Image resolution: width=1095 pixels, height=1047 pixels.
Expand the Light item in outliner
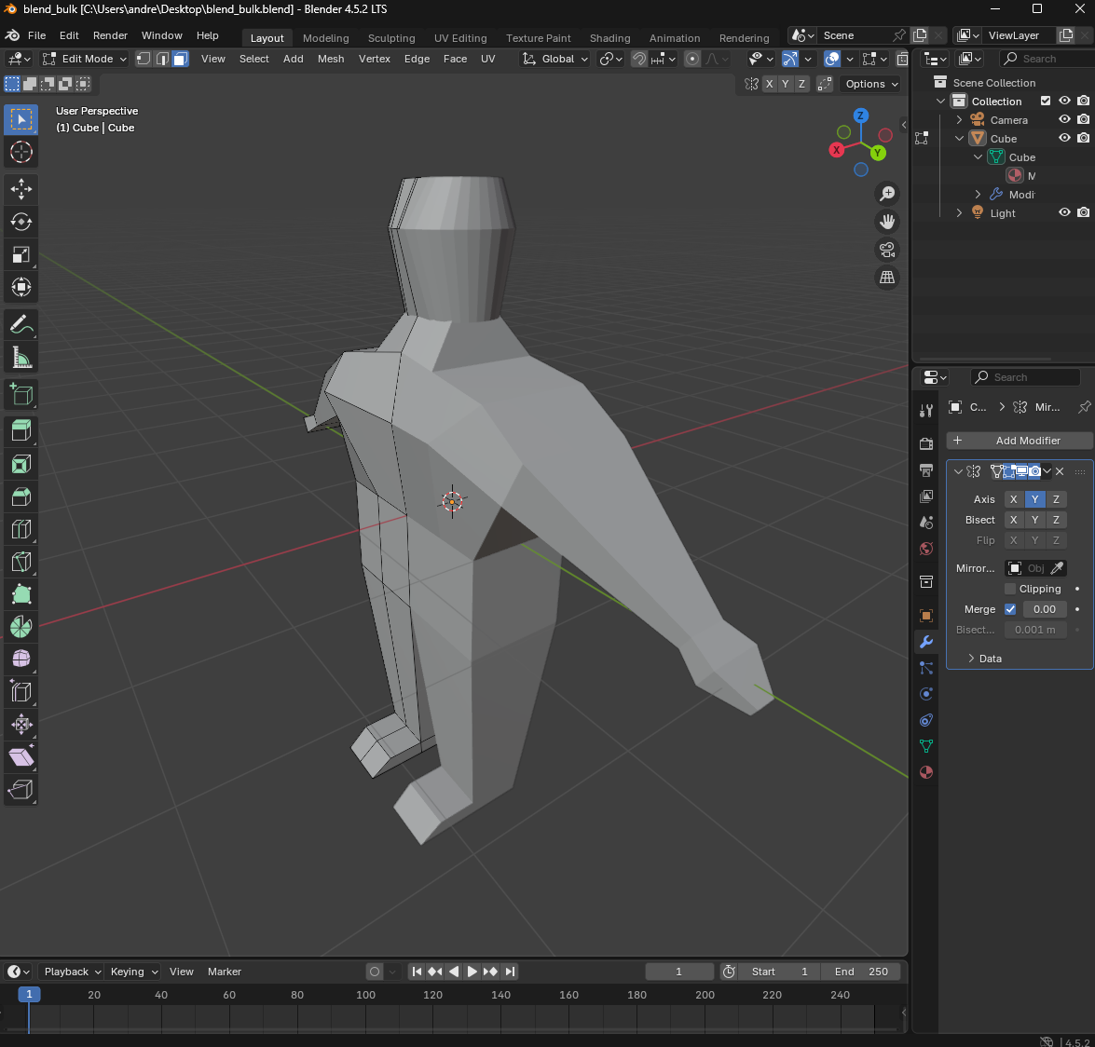(959, 213)
